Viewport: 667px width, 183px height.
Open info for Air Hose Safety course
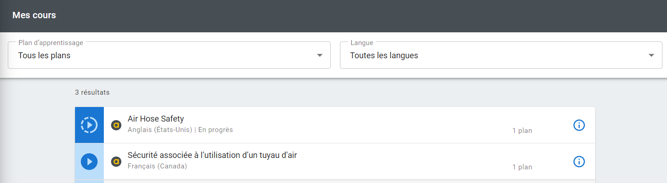[x=579, y=125]
